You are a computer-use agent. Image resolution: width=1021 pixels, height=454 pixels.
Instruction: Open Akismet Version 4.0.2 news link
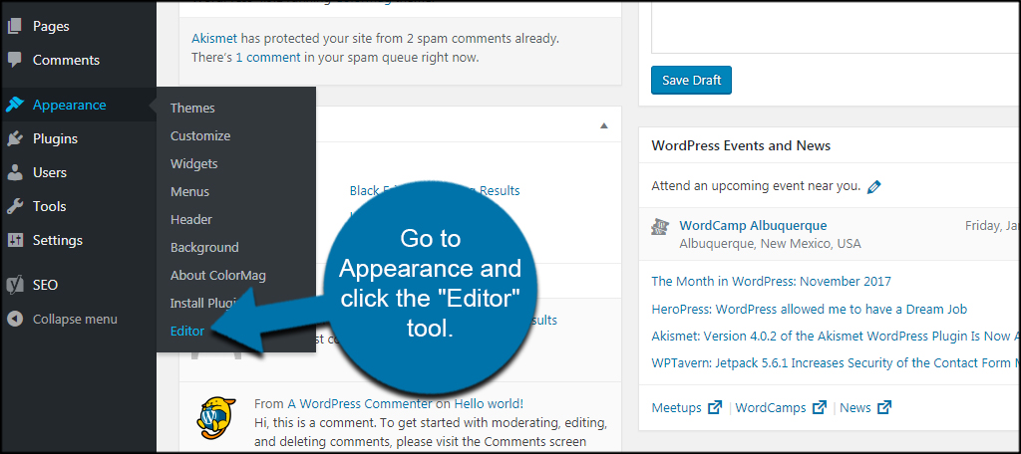[x=837, y=337]
